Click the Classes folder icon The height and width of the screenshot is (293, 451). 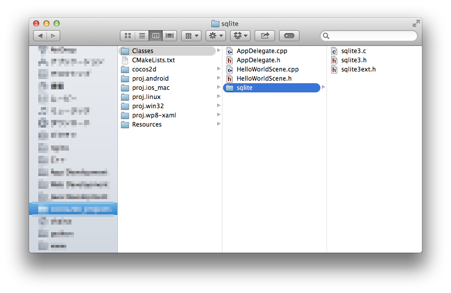point(125,51)
